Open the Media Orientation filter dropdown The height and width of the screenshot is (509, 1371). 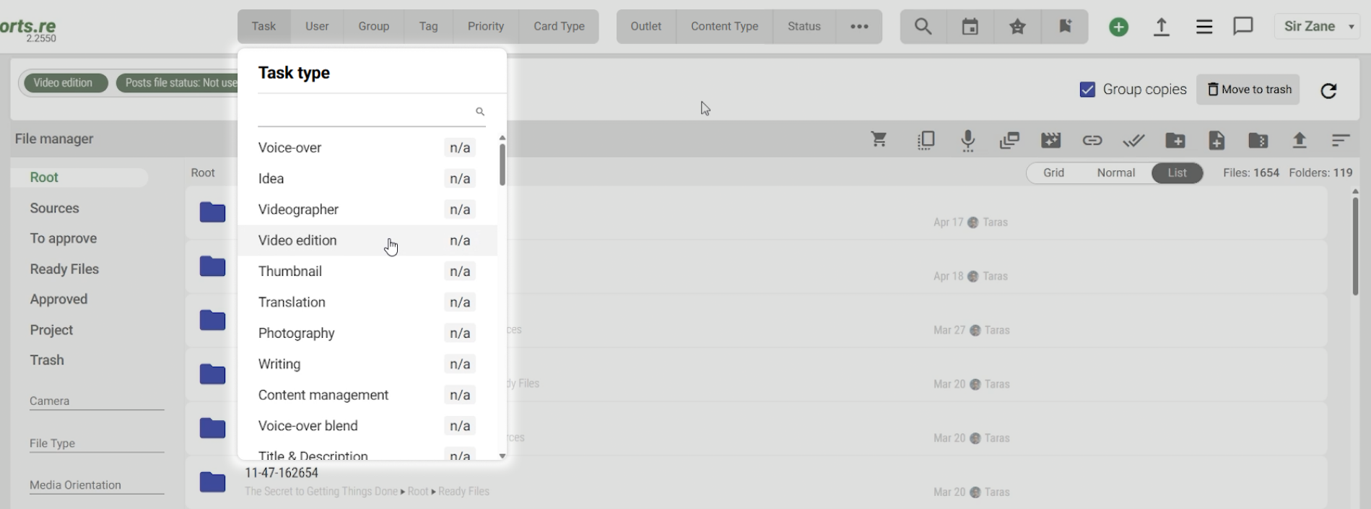pos(97,485)
